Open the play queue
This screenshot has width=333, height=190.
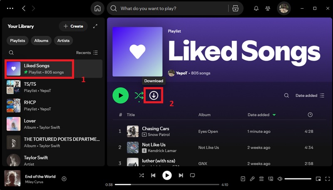tap(261, 179)
